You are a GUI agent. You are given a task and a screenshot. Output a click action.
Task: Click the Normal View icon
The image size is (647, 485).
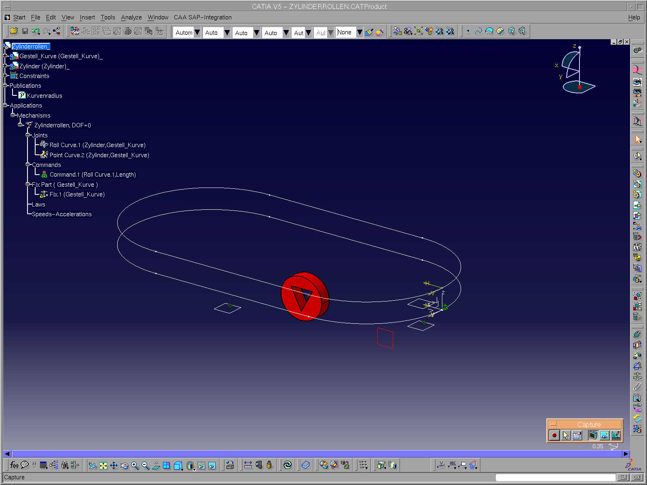coord(156,466)
